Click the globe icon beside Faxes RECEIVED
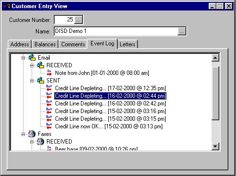236x176 pixels. pyautogui.click(x=40, y=142)
